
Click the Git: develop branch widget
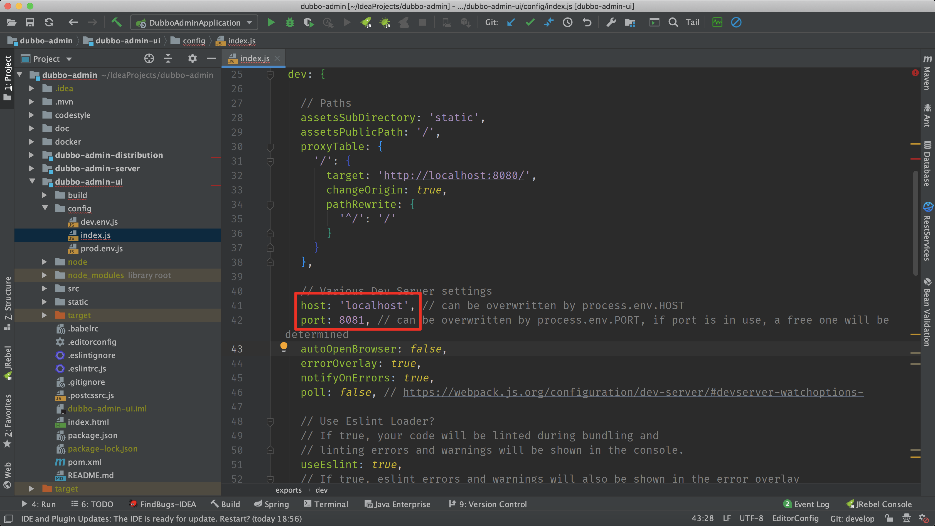[x=852, y=518]
